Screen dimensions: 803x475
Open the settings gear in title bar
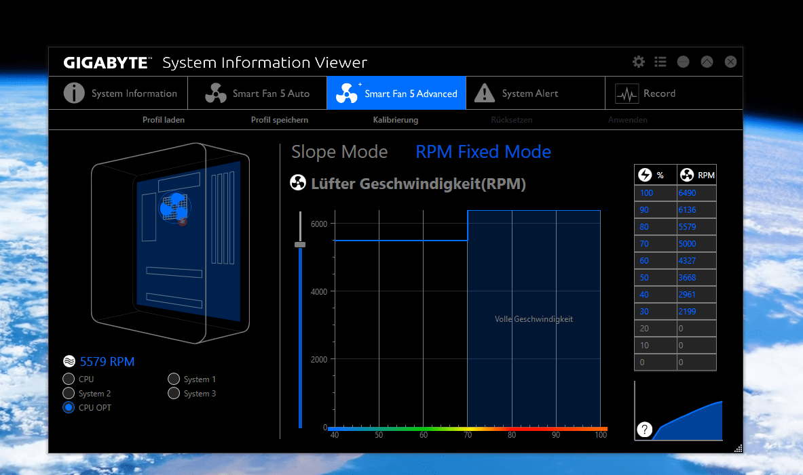pos(638,62)
